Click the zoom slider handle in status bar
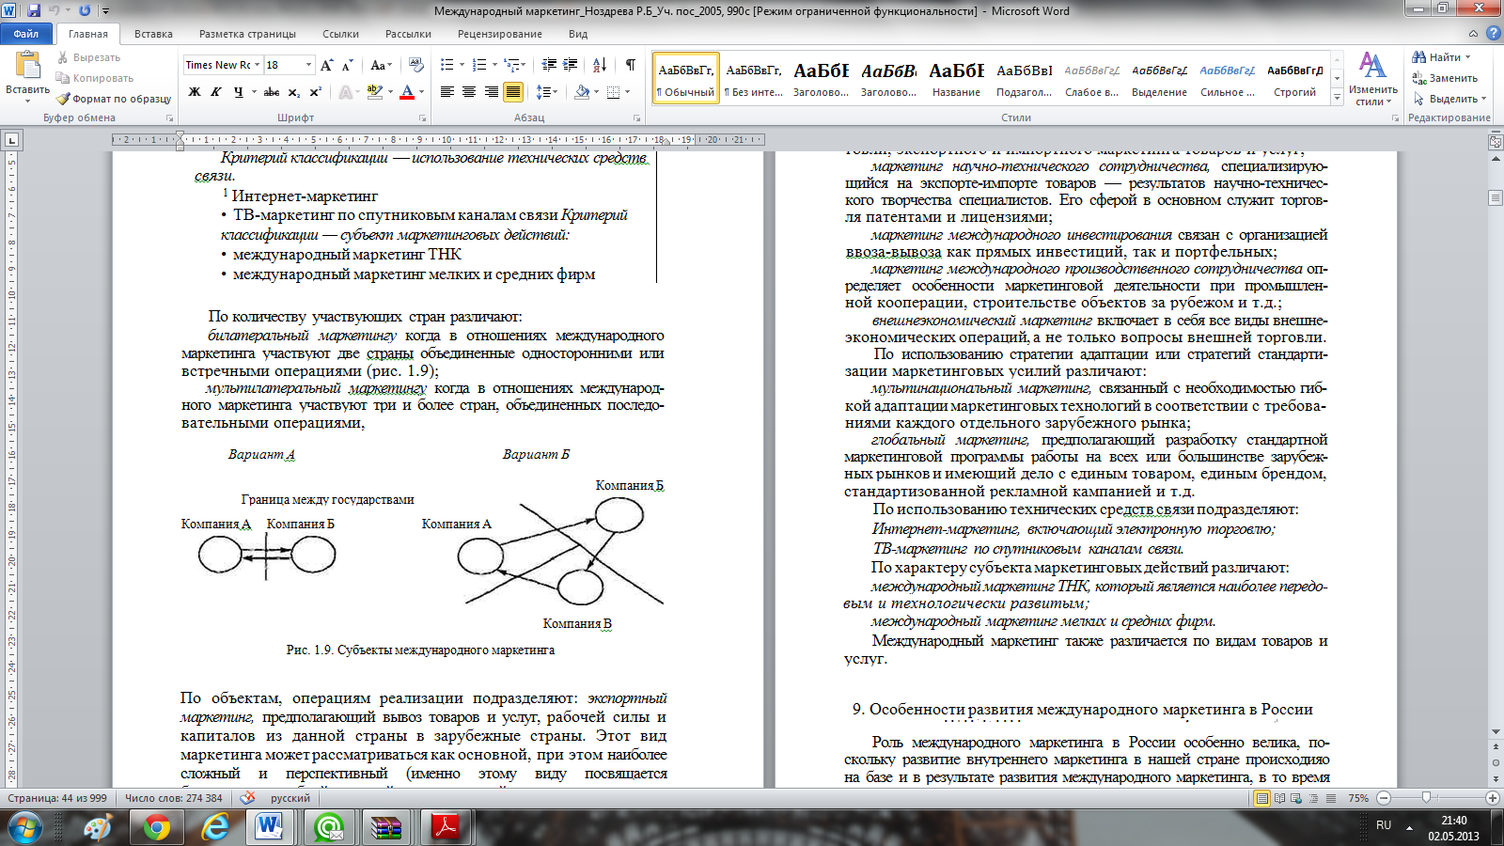The image size is (1504, 846). coord(1426,798)
